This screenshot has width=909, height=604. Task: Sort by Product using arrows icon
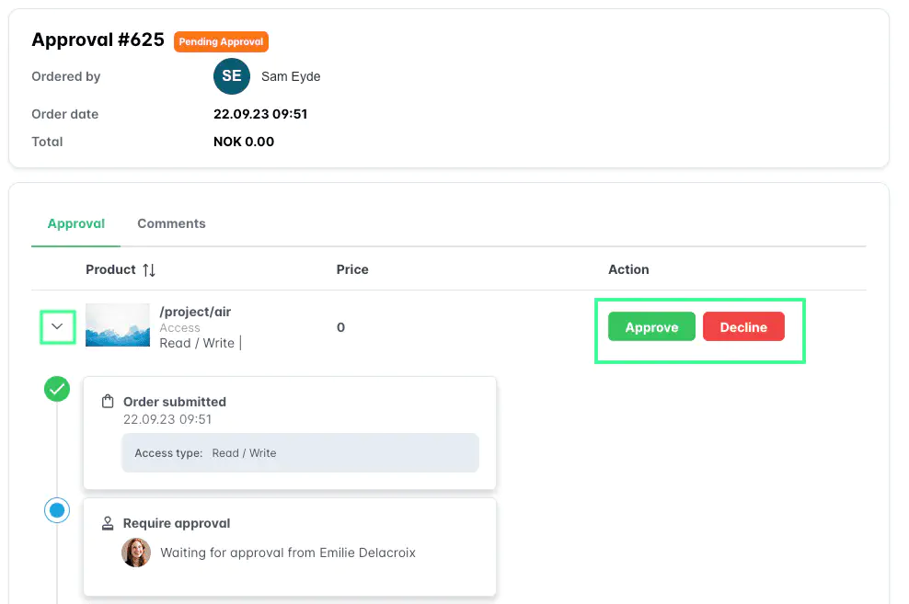(149, 270)
